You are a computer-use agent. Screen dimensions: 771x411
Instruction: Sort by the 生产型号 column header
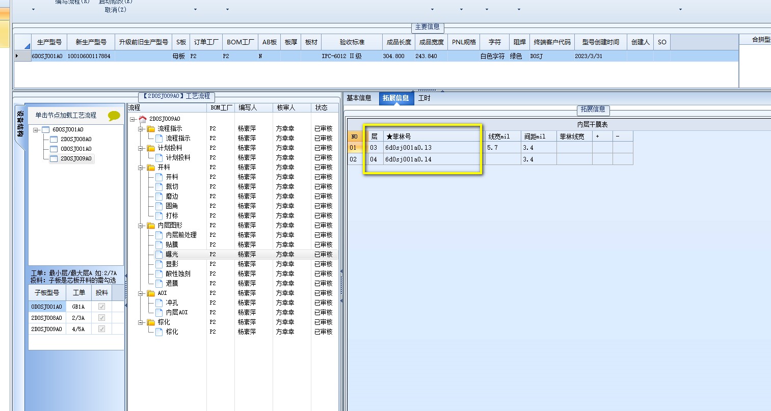tap(49, 42)
